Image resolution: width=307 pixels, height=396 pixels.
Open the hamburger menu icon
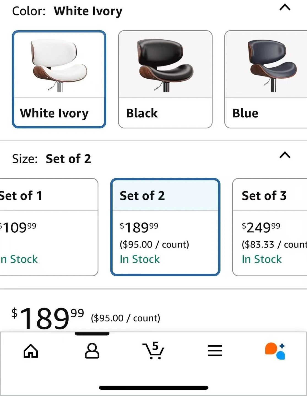coord(215,351)
